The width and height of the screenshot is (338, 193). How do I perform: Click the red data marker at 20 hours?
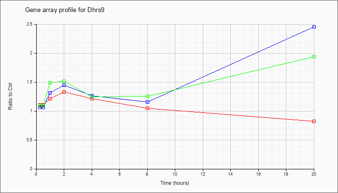(314, 121)
